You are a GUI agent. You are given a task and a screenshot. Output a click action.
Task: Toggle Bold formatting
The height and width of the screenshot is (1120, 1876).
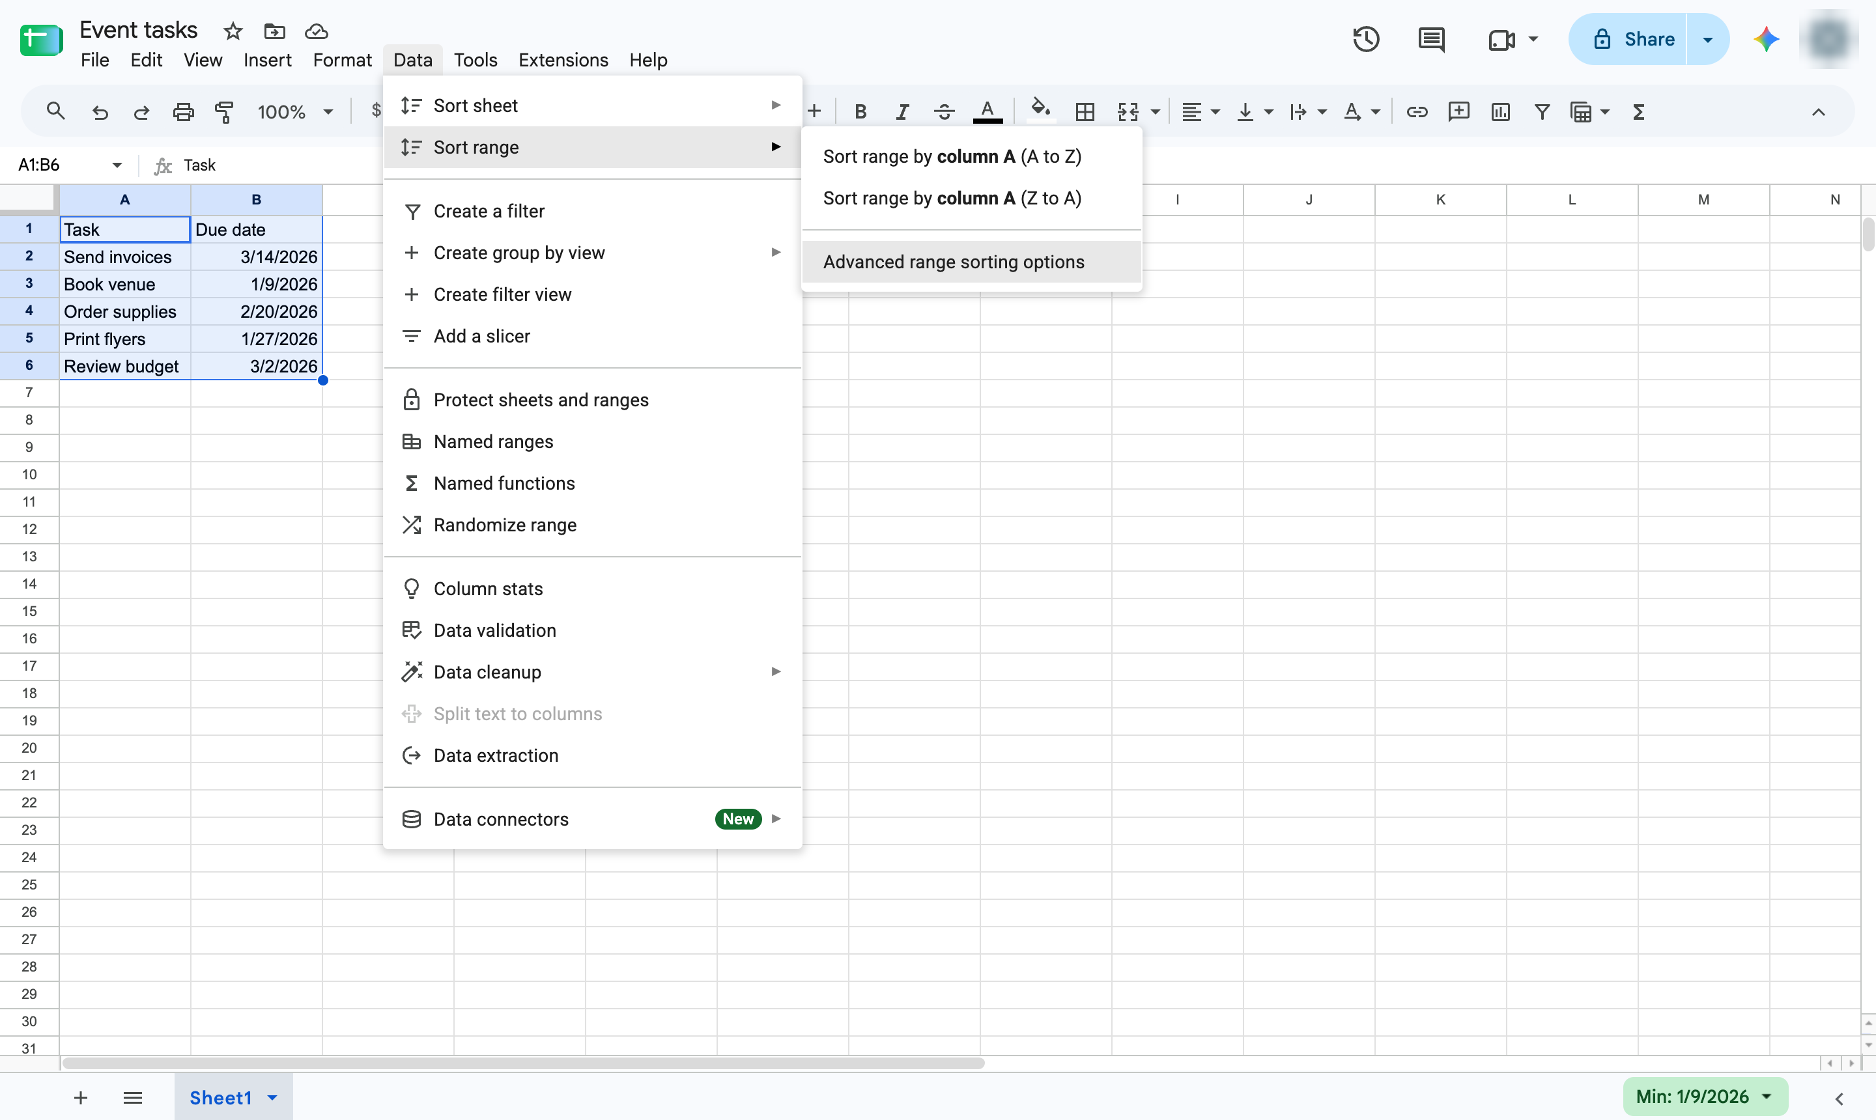click(860, 113)
